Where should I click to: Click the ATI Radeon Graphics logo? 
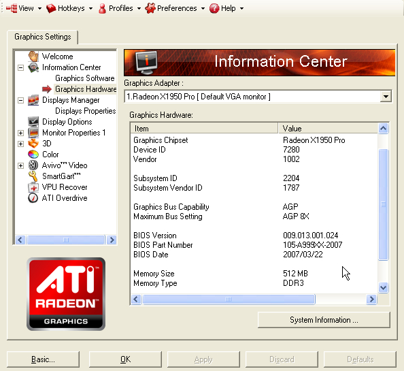[66, 294]
